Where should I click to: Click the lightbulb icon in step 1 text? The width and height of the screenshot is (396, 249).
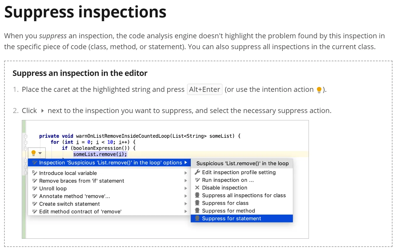pos(319,90)
